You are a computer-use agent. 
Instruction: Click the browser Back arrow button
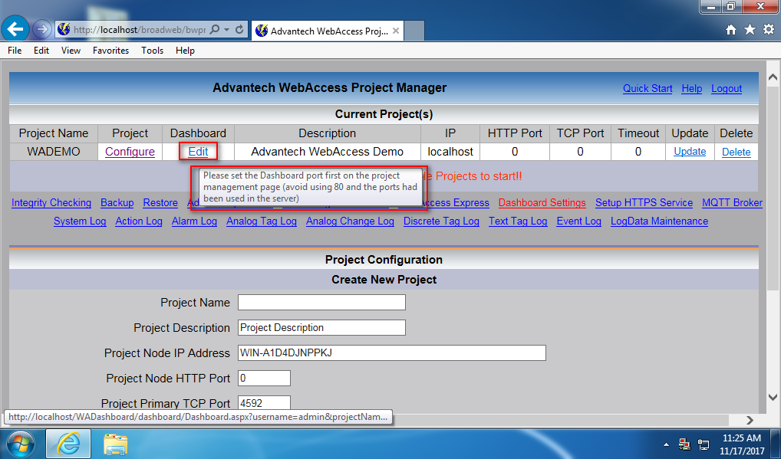point(15,29)
